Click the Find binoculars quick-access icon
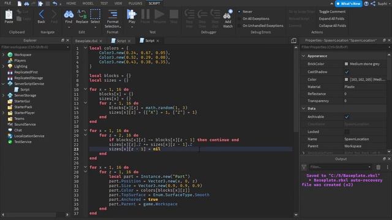 (26, 4)
